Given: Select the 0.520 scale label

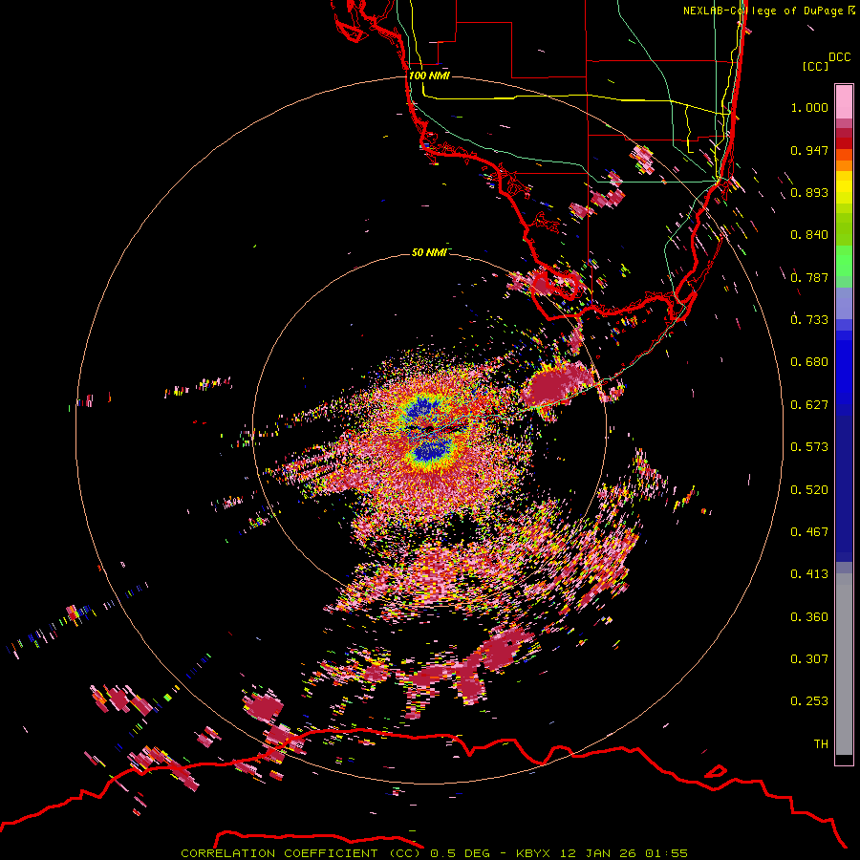Looking at the screenshot, I should (x=809, y=490).
